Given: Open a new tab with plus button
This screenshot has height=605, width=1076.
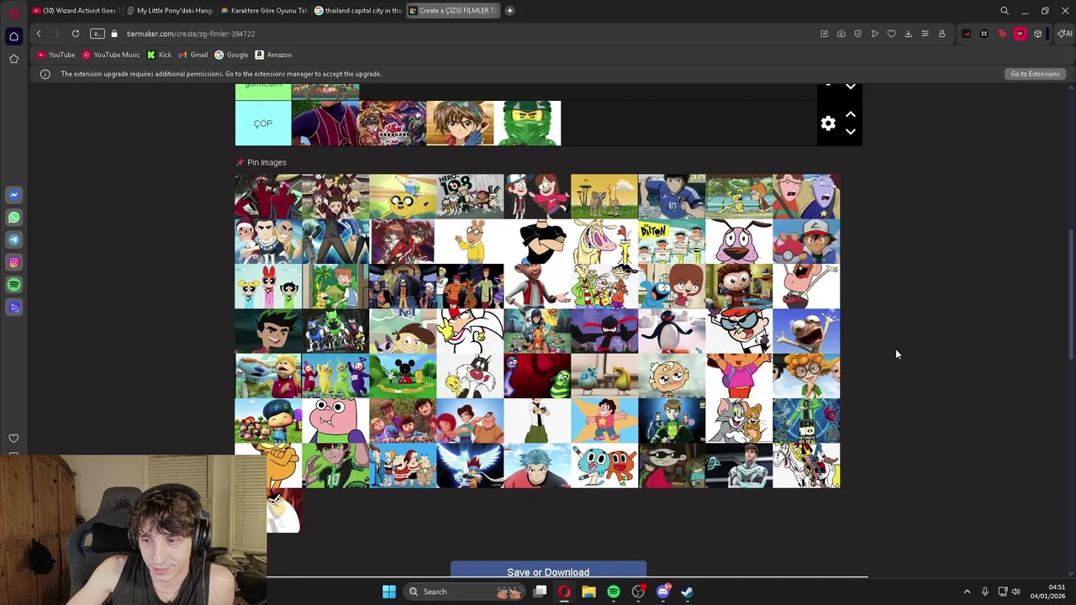Looking at the screenshot, I should (509, 11).
